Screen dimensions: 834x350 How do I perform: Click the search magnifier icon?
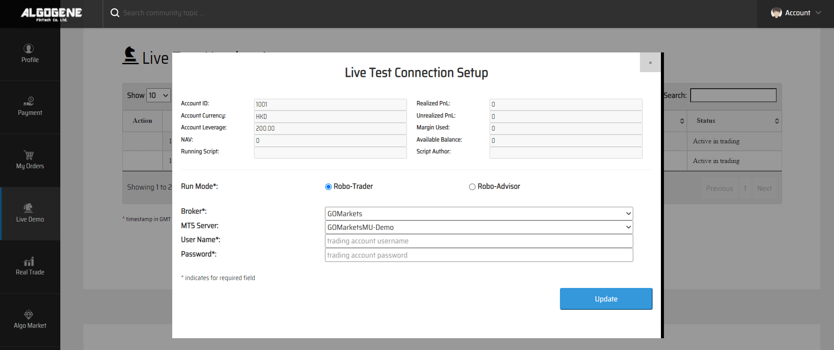[x=115, y=13]
